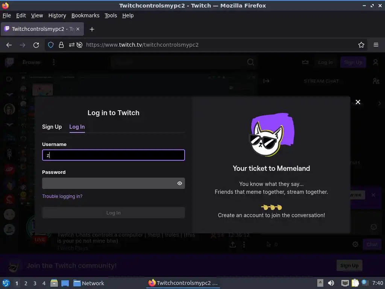This screenshot has height=289, width=385.
Task: Go back with the browser back arrow
Action: click(9, 45)
